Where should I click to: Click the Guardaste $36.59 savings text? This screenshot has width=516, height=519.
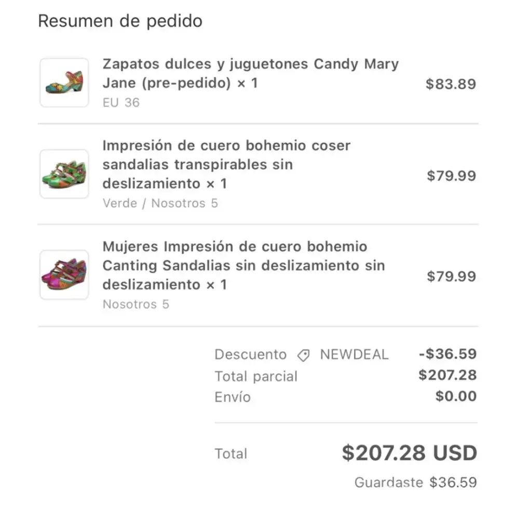click(x=415, y=482)
